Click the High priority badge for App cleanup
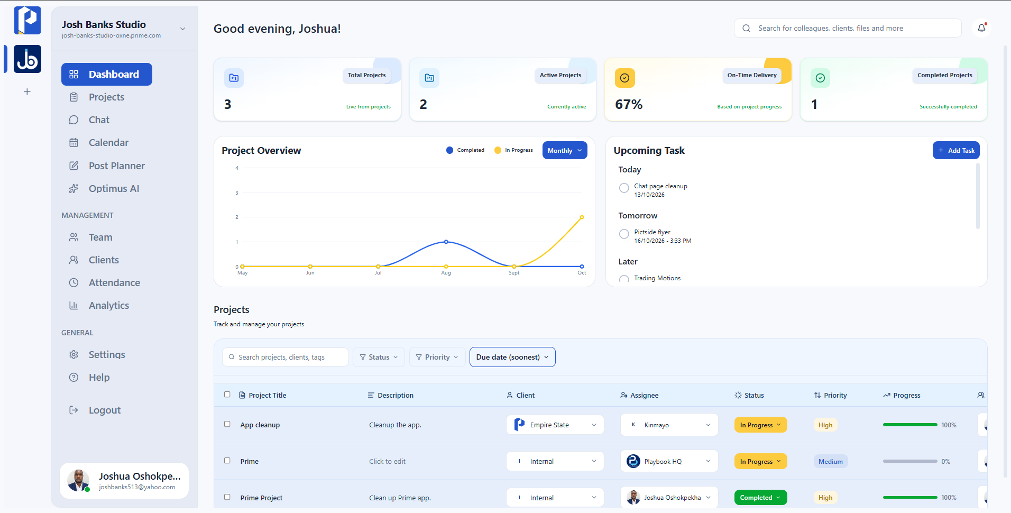The image size is (1011, 513). pyautogui.click(x=825, y=425)
